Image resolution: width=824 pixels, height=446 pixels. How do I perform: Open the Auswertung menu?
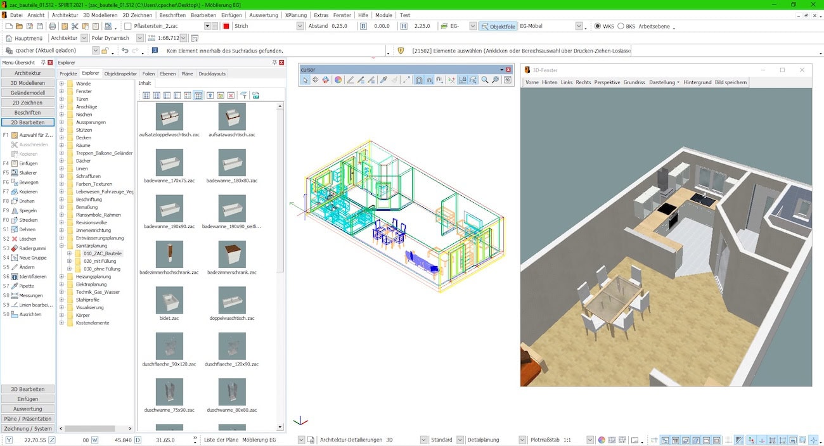tap(263, 15)
